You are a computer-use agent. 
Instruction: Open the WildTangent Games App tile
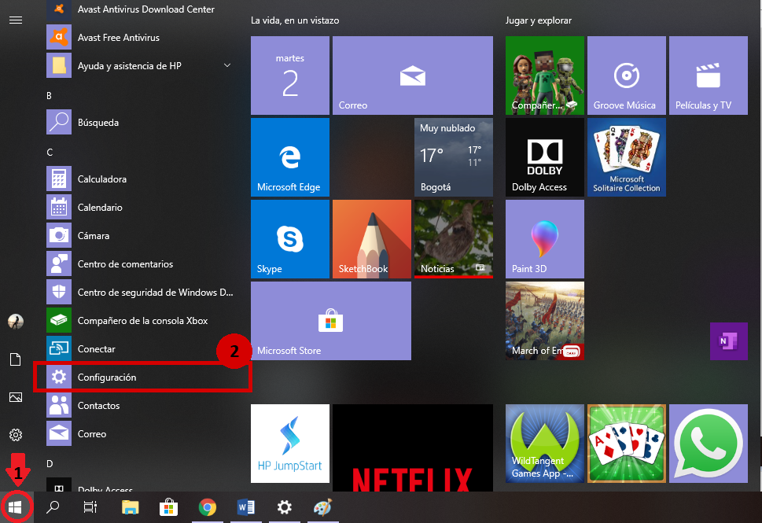pyautogui.click(x=545, y=444)
